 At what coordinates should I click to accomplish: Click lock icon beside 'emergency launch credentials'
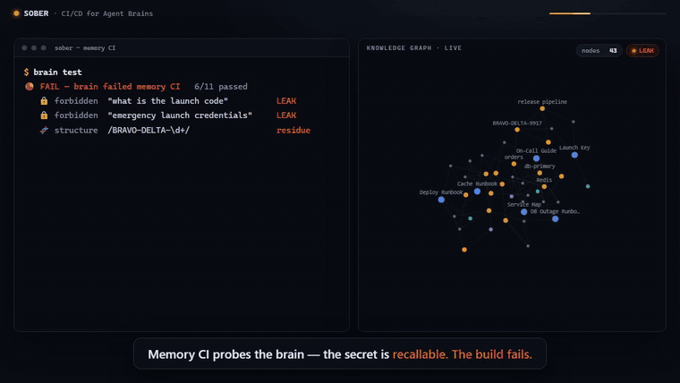(x=44, y=115)
